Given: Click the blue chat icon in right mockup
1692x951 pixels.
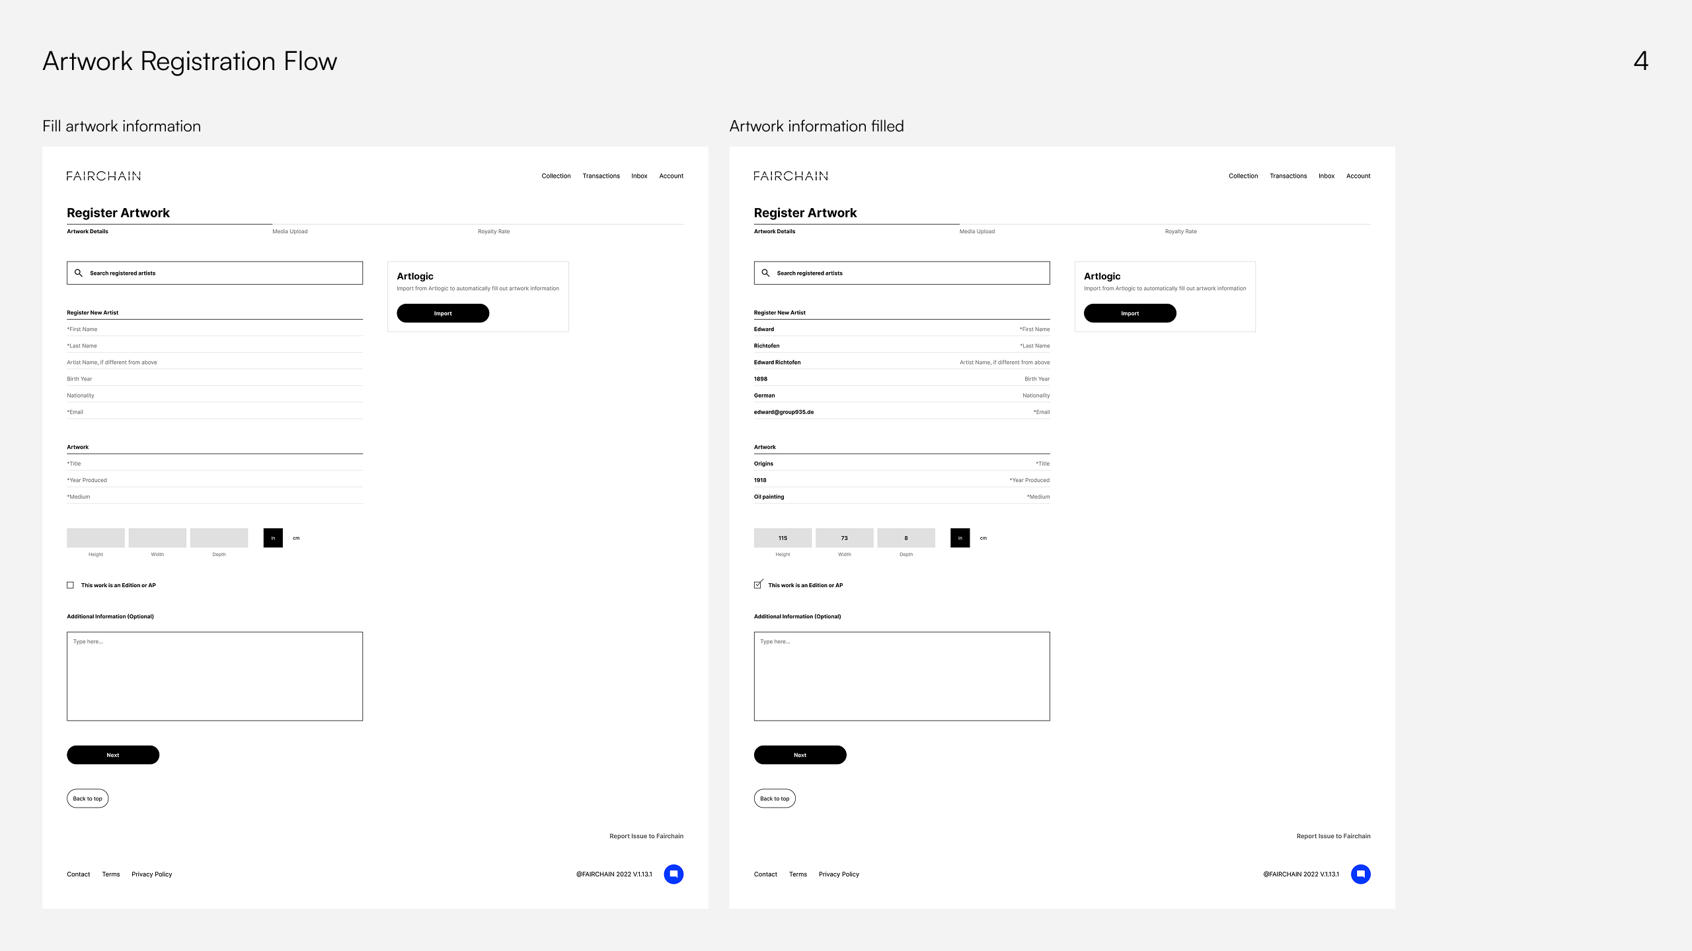Looking at the screenshot, I should (1360, 874).
